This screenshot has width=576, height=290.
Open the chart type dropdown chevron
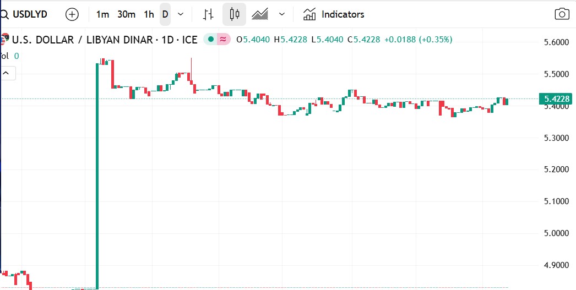point(282,14)
